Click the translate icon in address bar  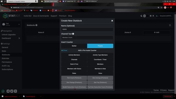point(158,7)
